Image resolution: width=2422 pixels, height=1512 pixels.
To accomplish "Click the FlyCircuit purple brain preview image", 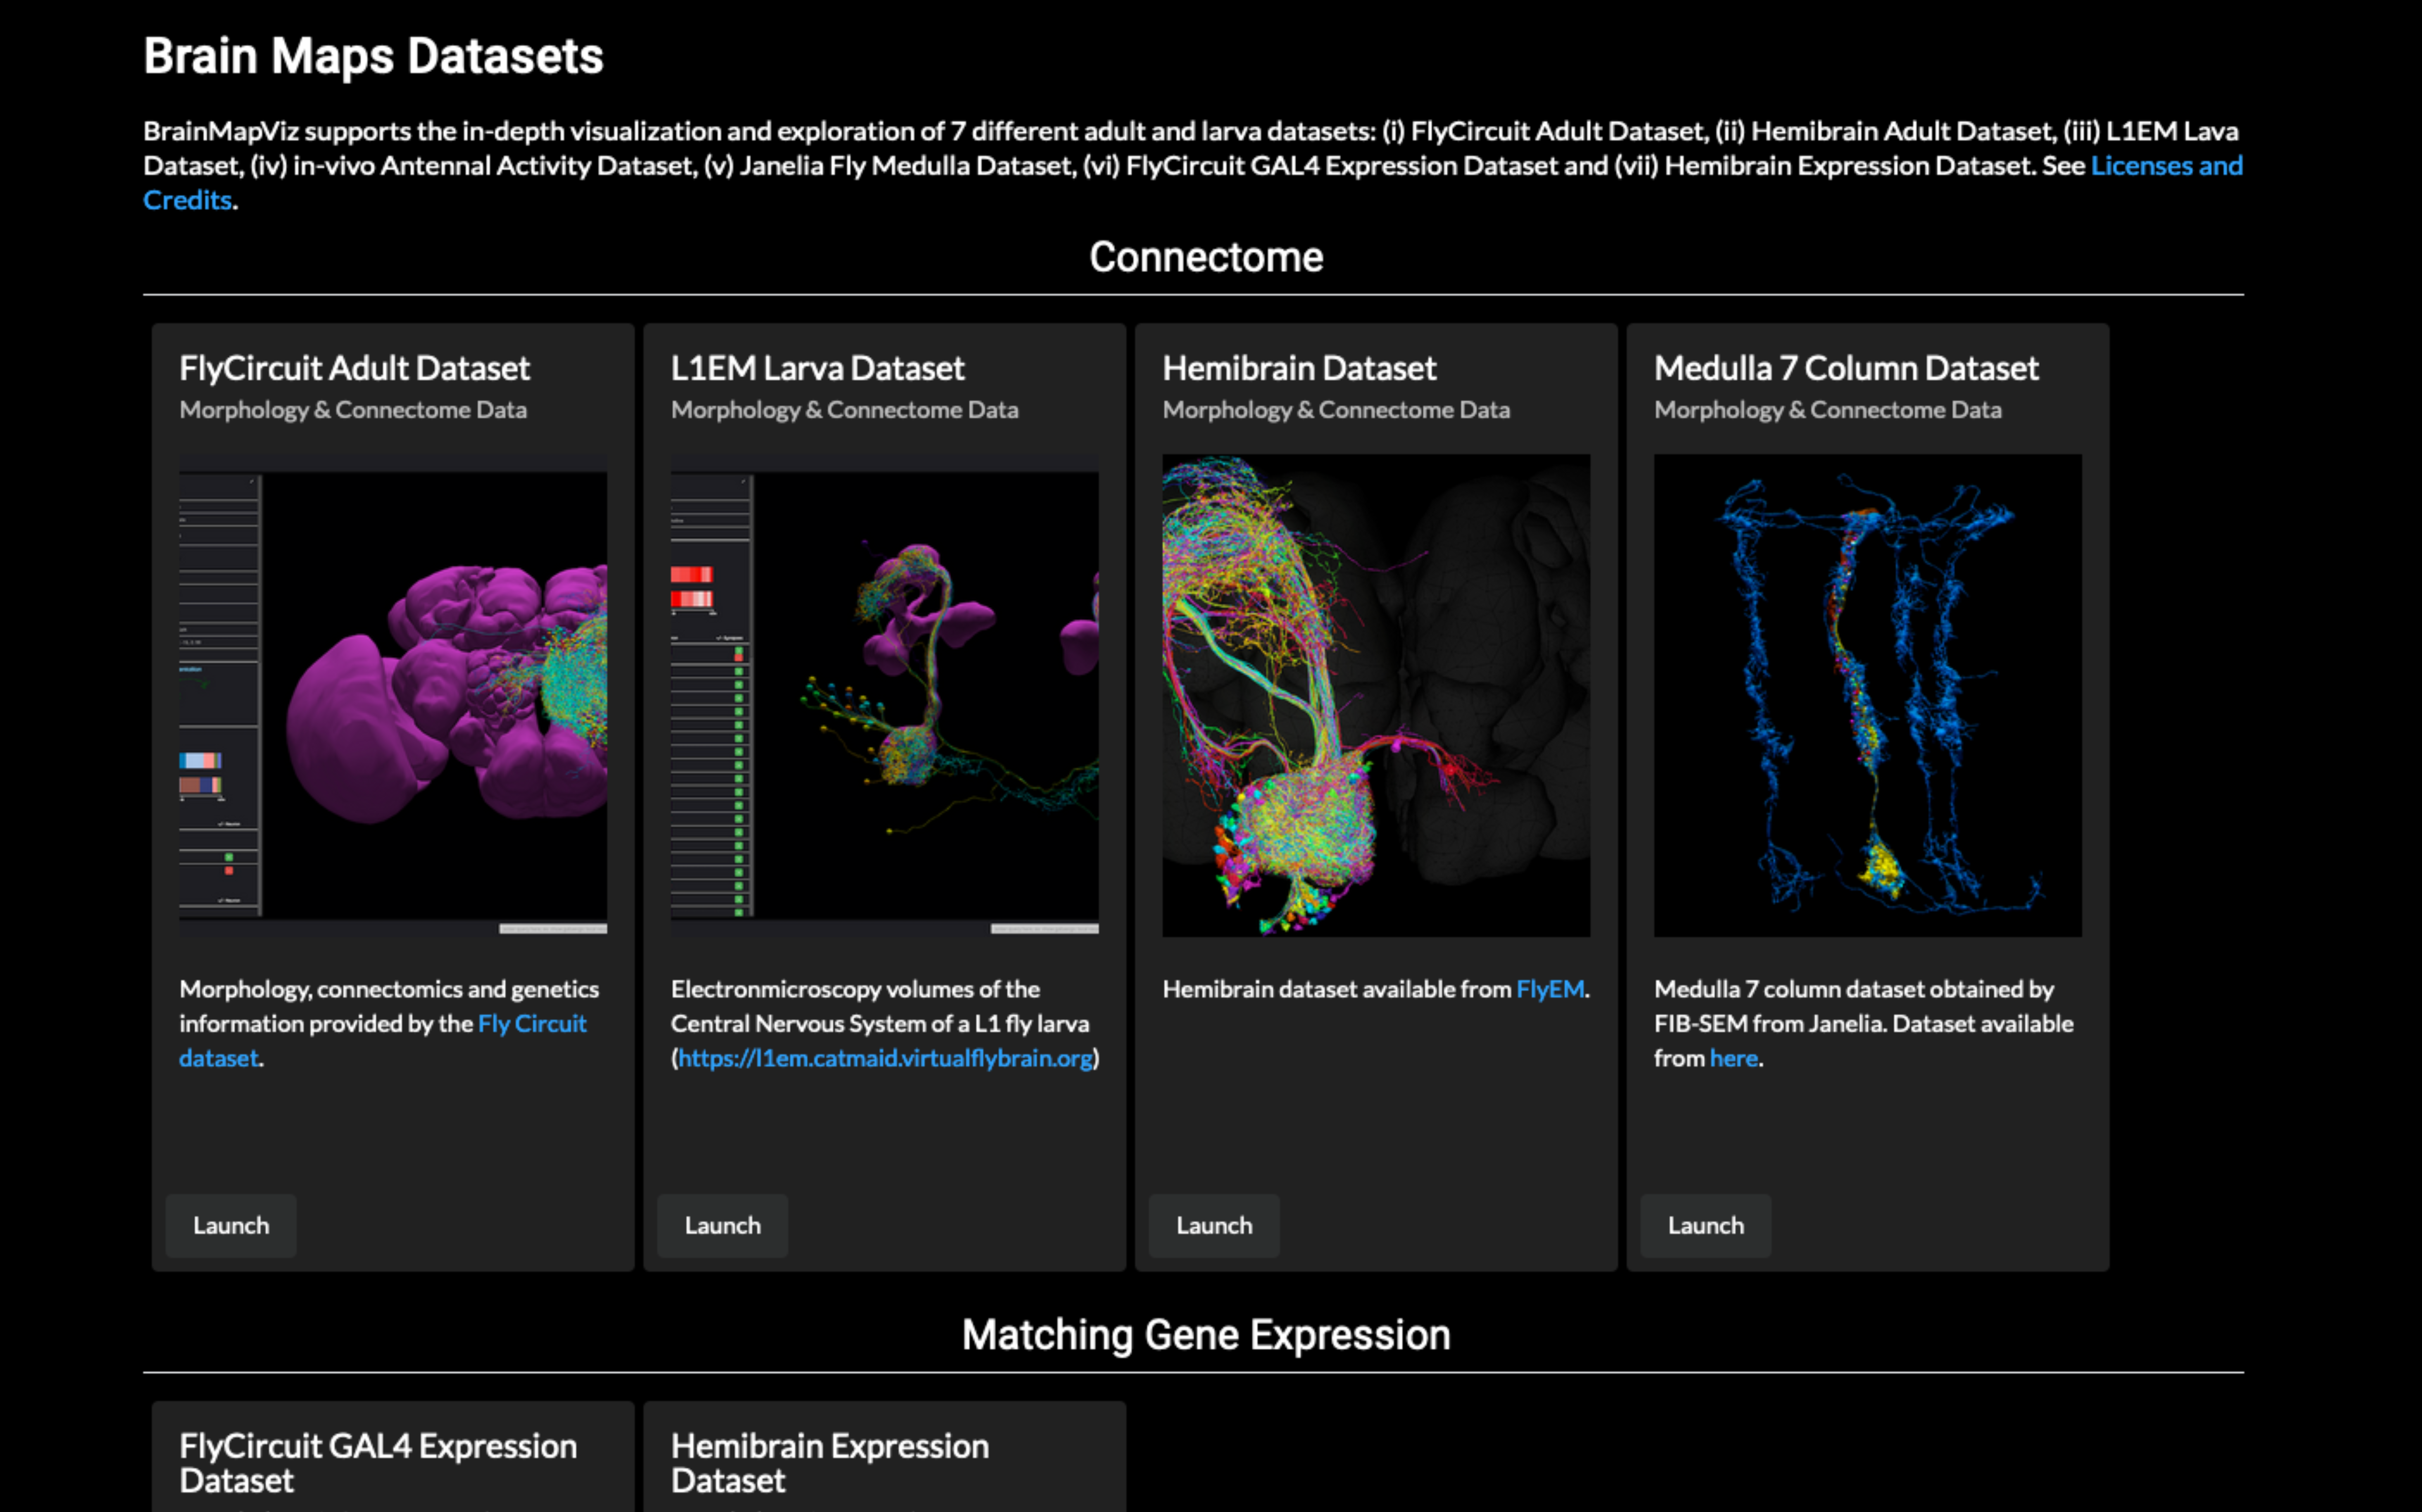I will click(392, 695).
